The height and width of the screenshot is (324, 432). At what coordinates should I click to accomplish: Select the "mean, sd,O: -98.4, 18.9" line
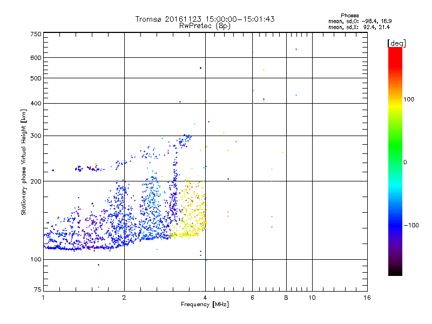(360, 21)
